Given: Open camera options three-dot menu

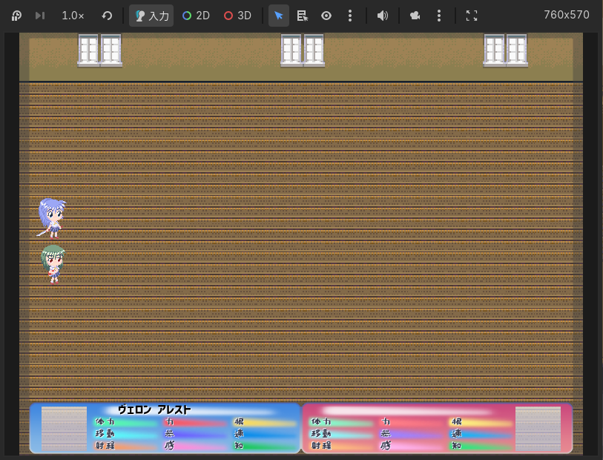Looking at the screenshot, I should [x=439, y=16].
